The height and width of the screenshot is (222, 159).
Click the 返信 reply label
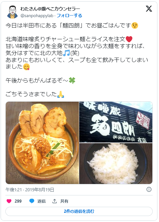tap(41, 201)
